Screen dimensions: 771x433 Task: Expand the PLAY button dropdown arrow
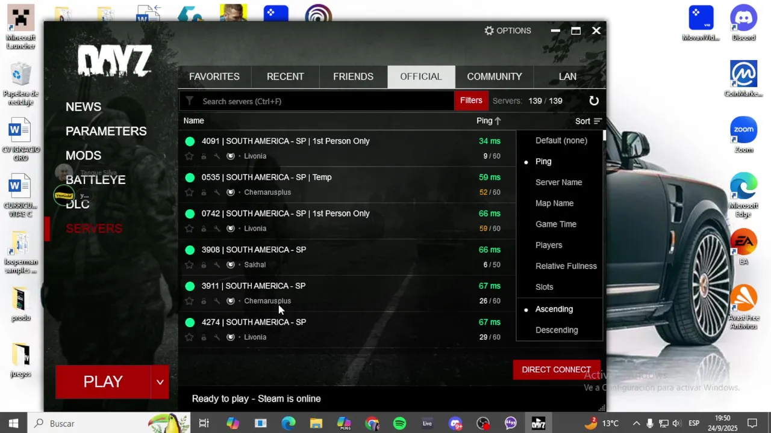click(x=160, y=382)
